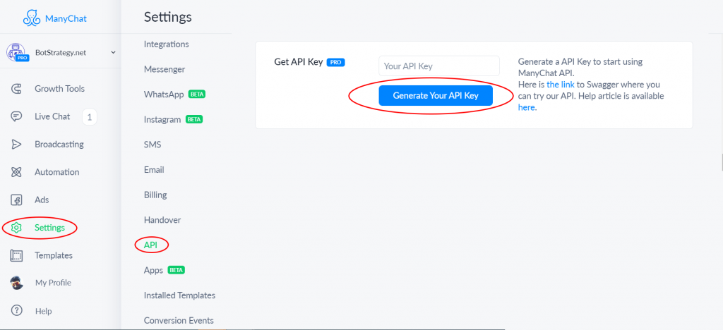The image size is (723, 330).
Task: Click the Live Chat speech bubble icon
Action: [17, 116]
